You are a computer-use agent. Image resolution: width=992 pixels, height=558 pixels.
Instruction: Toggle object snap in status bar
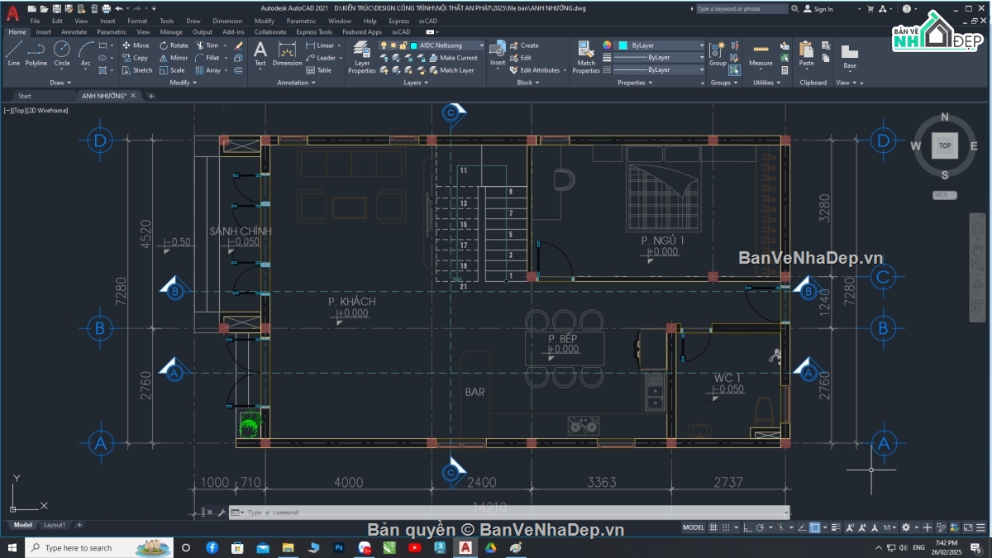(815, 527)
